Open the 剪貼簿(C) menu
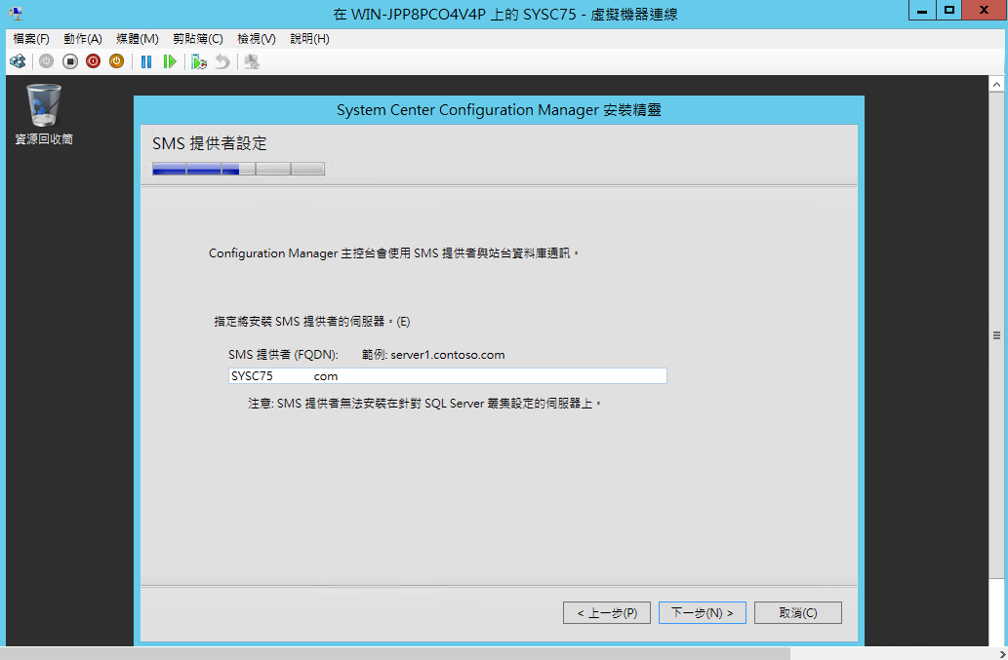This screenshot has height=660, width=1008. [197, 39]
